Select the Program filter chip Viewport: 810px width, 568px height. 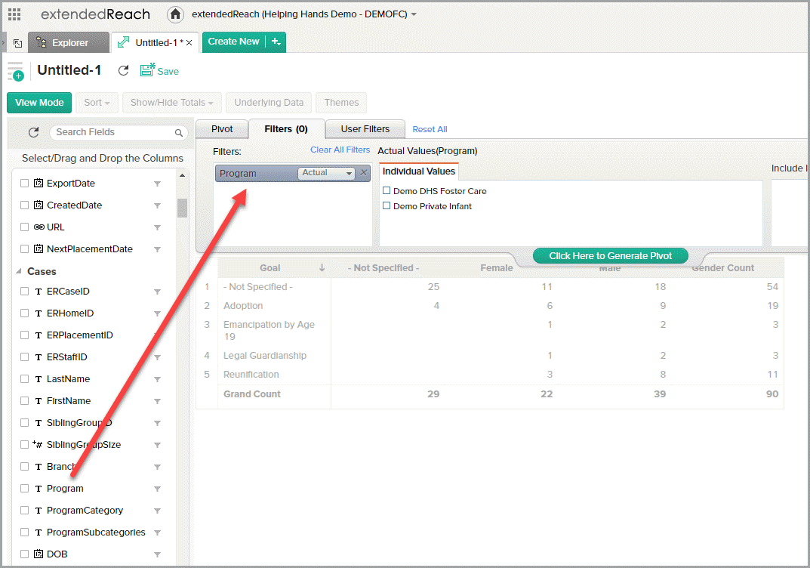[x=256, y=173]
